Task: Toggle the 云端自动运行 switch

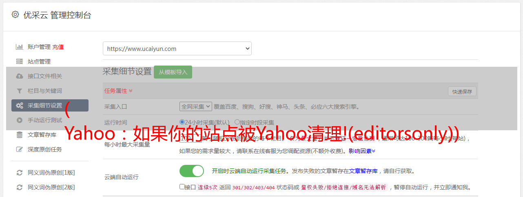Action: click(x=192, y=171)
